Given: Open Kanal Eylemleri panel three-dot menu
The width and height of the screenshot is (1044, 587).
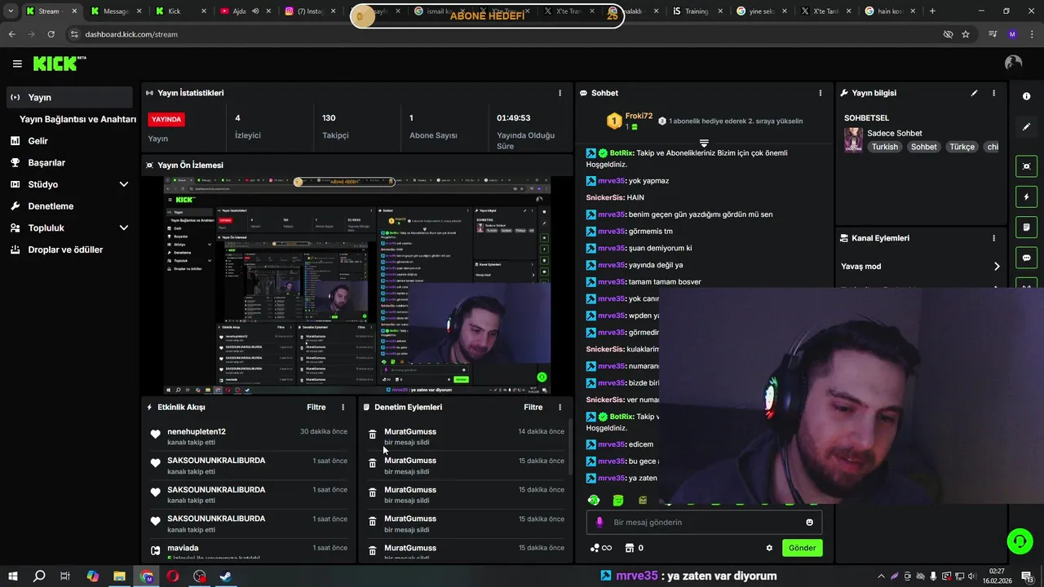Looking at the screenshot, I should 993,238.
